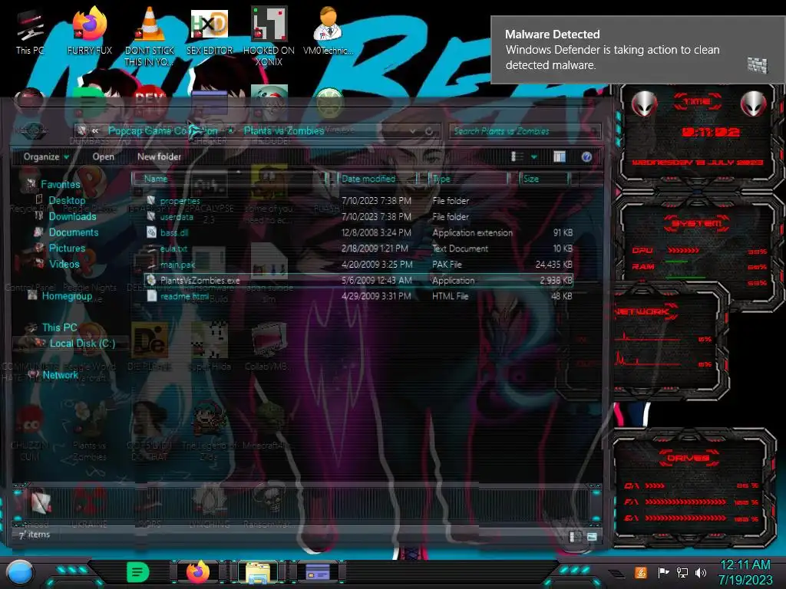Viewport: 786px width, 589px height.
Task: Select the VLC cone desktop icon
Action: [149, 35]
